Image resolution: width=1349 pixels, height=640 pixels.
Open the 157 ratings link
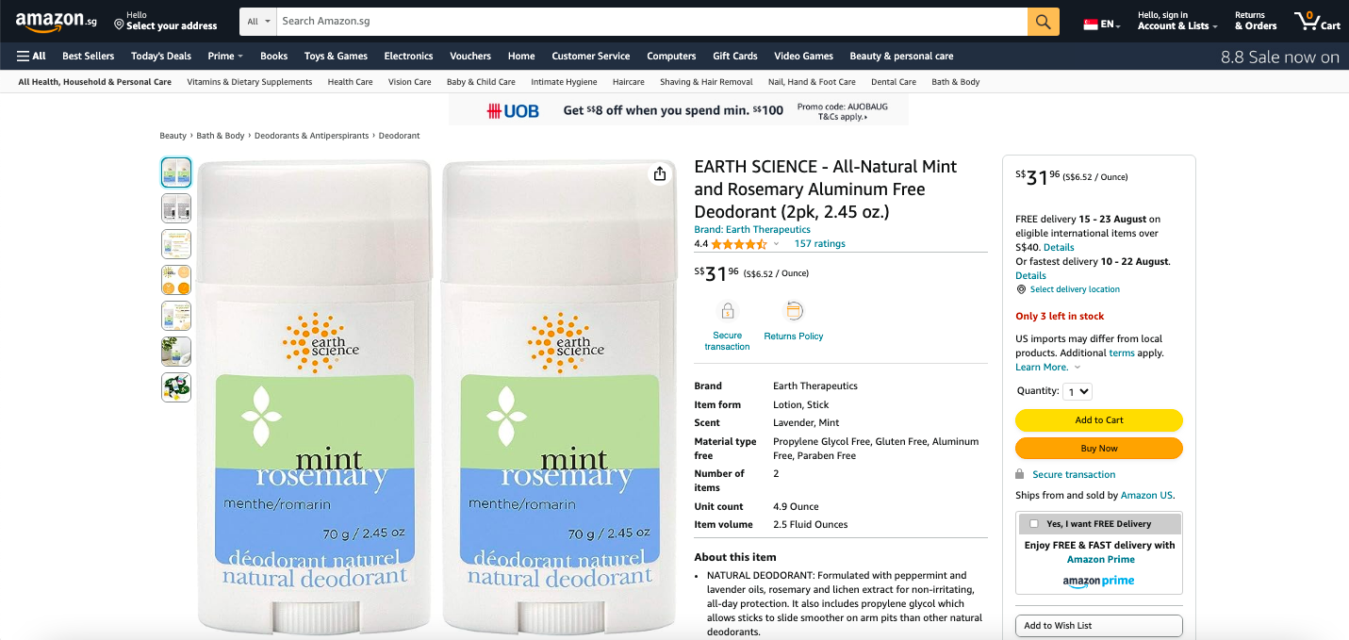coord(820,244)
